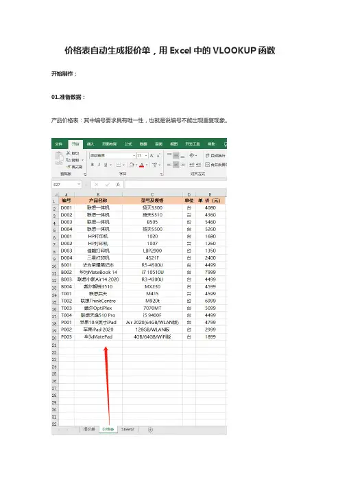Switch to the Formulas (公式) ribbon tab
Viewport: 340px width, 482px height.
[128, 144]
